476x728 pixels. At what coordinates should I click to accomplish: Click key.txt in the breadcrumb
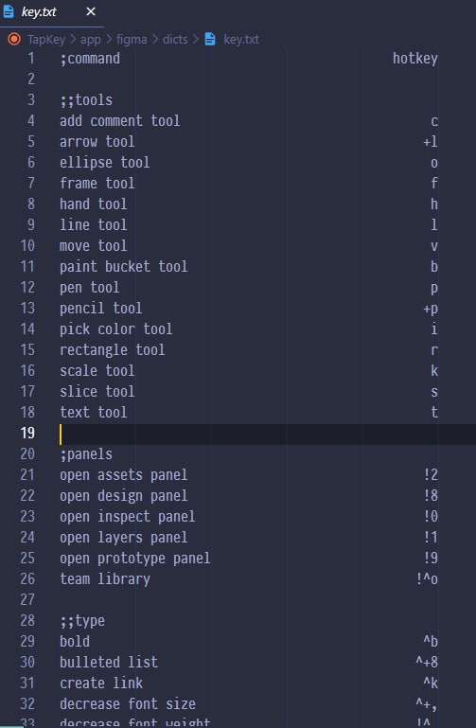click(241, 40)
